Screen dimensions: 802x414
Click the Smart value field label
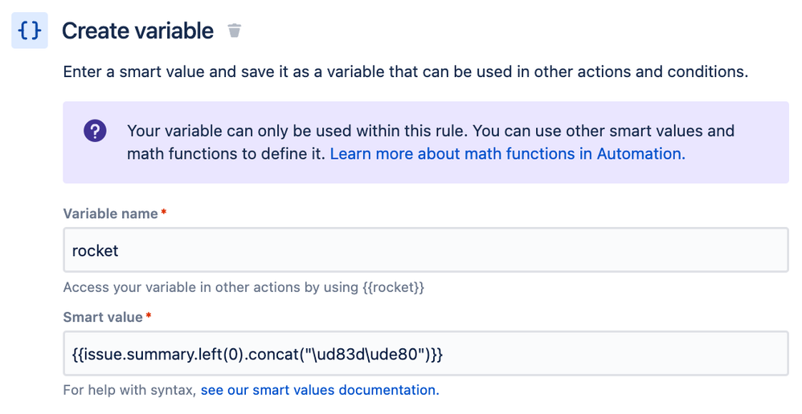(103, 317)
